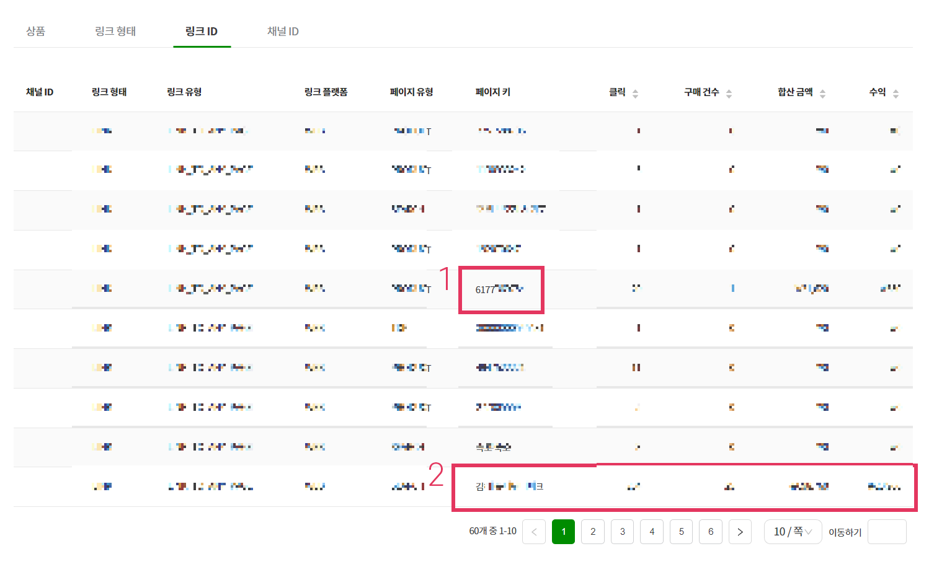Go to the 채널 ID tab

click(283, 31)
